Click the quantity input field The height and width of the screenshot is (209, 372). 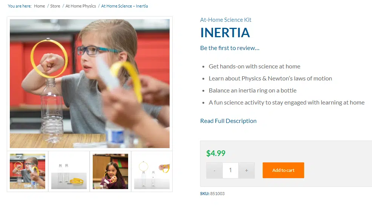pyautogui.click(x=230, y=170)
